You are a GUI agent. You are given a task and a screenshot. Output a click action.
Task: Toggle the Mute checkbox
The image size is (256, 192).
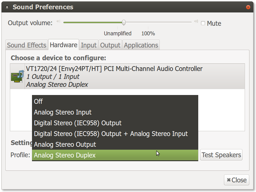coord(203,23)
